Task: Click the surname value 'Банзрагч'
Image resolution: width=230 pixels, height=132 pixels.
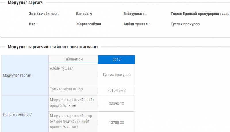Action: pos(84,13)
